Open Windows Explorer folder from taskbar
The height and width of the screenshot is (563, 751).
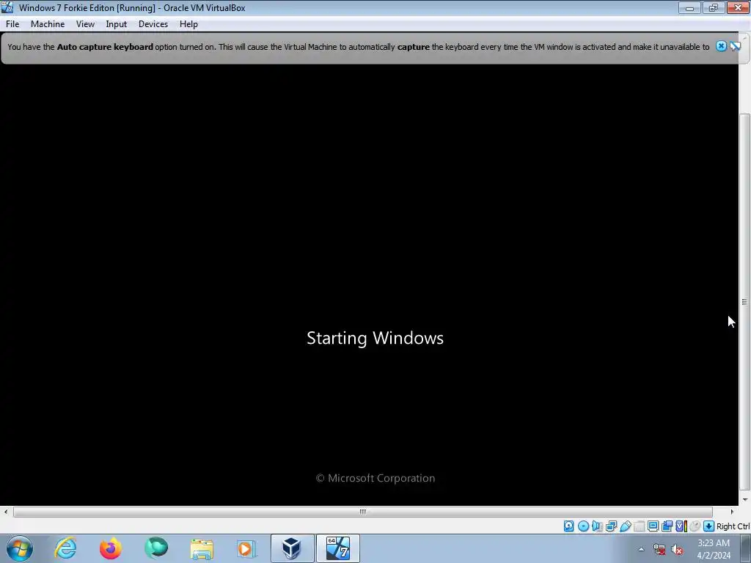(x=202, y=548)
